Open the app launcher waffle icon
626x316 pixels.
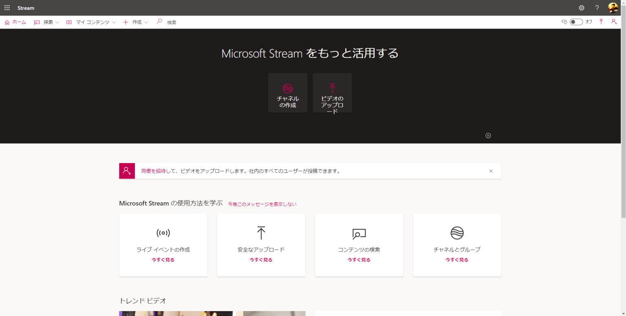tap(7, 8)
